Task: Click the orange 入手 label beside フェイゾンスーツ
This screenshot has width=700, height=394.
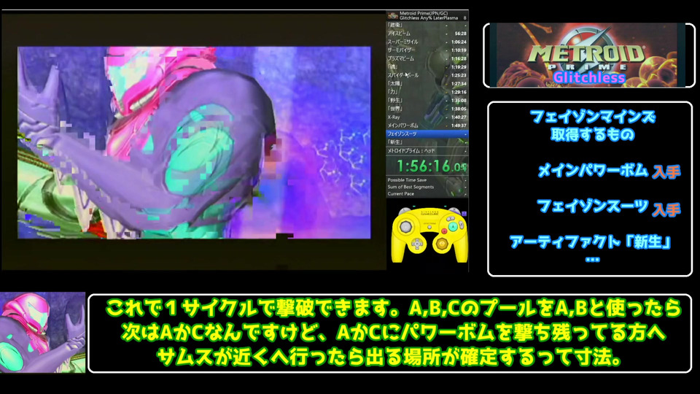Action: (666, 209)
